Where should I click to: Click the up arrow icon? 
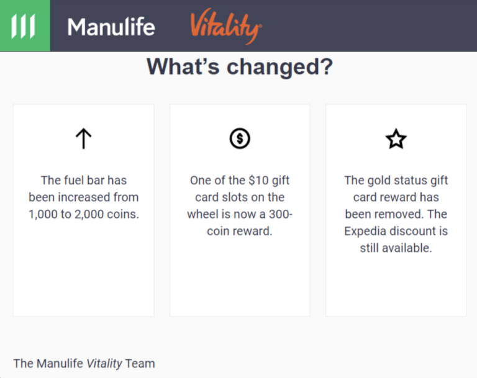pos(83,139)
